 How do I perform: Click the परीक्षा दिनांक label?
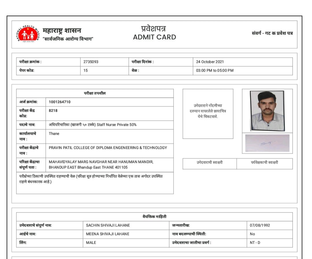143,62
